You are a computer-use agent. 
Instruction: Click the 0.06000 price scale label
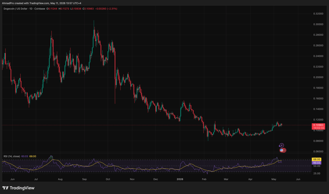point(318,151)
